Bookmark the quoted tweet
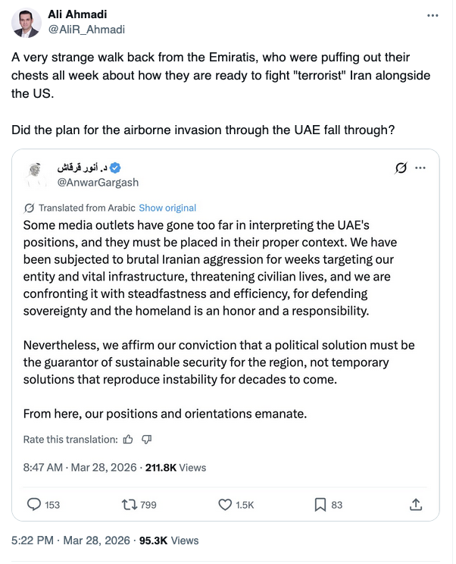 click(x=320, y=504)
